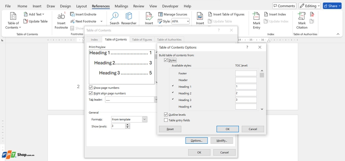
Task: Toggle Right align page numbers checkbox
Action: (91, 93)
